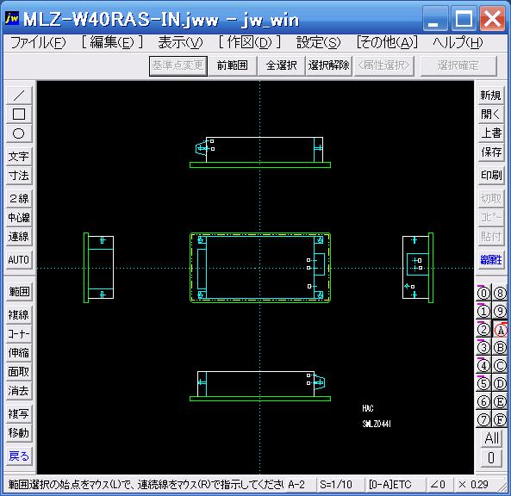The width and height of the screenshot is (511, 496).
Task: Click layer group 0 button
Action: [491, 458]
